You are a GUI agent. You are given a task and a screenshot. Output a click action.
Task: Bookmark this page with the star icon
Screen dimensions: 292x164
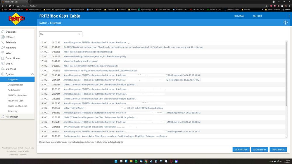point(267,6)
